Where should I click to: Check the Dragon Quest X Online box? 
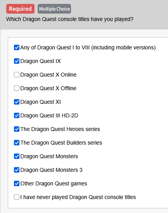point(17,75)
